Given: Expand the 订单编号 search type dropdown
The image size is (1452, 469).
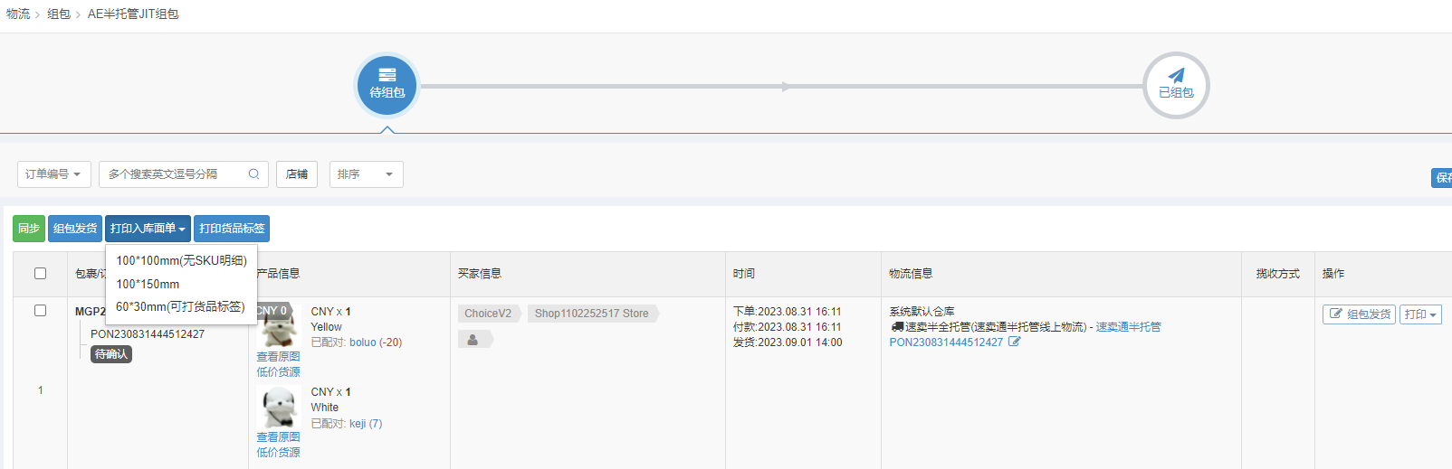Looking at the screenshot, I should [x=53, y=174].
